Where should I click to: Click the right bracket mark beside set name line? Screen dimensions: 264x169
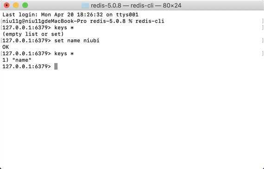pyautogui.click(x=263, y=41)
